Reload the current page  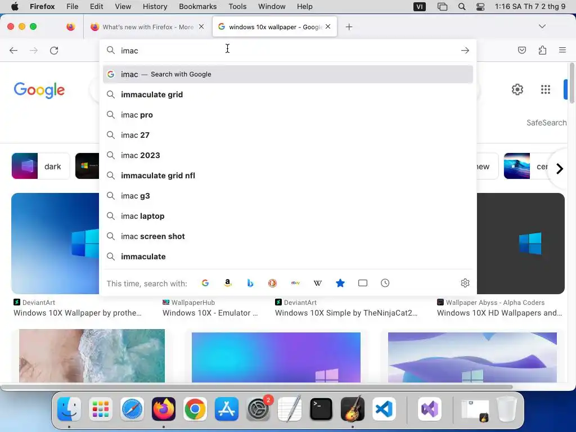point(54,50)
